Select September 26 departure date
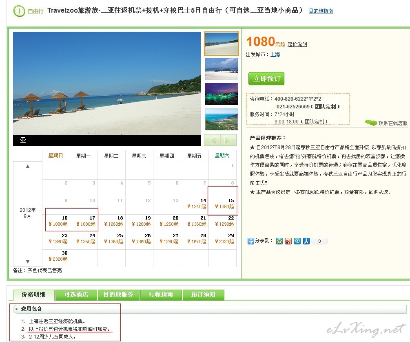Screen dimensions: 410x343 pyautogui.click(x=140, y=241)
